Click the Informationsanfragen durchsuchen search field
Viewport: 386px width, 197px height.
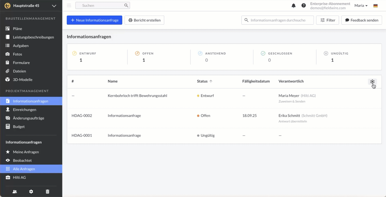pos(278,20)
